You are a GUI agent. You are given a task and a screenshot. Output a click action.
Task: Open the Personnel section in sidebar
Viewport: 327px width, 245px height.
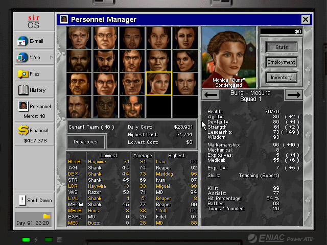tap(34, 110)
